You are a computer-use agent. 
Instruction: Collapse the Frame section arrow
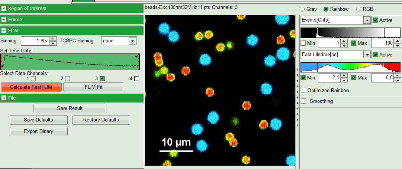coord(4,20)
